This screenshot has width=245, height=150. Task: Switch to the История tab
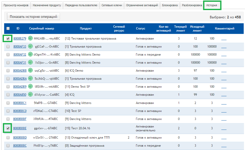coord(212,5)
